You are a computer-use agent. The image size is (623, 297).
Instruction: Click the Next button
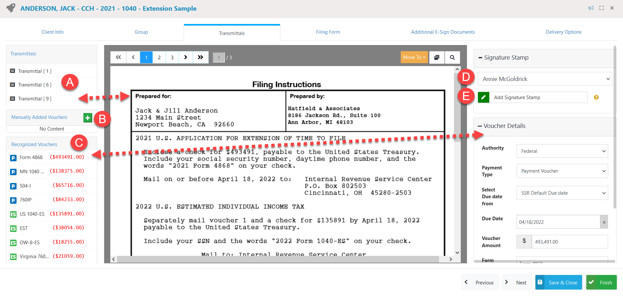click(x=517, y=282)
